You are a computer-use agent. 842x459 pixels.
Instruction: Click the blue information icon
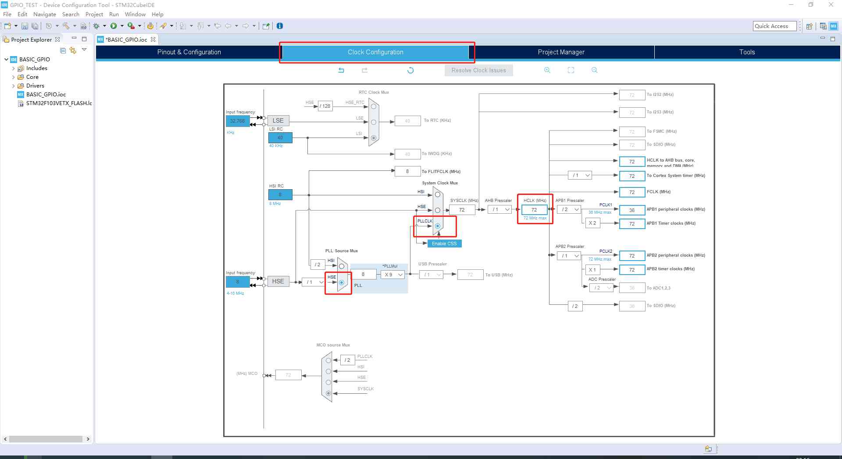pos(280,26)
